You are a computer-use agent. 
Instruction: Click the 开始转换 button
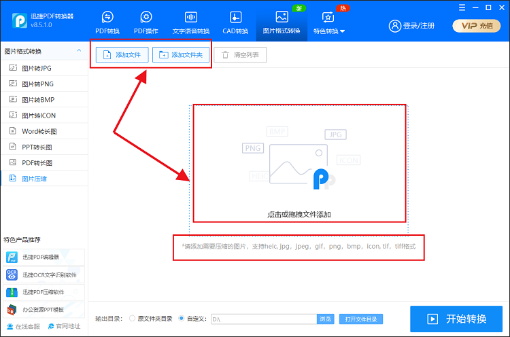[456, 319]
